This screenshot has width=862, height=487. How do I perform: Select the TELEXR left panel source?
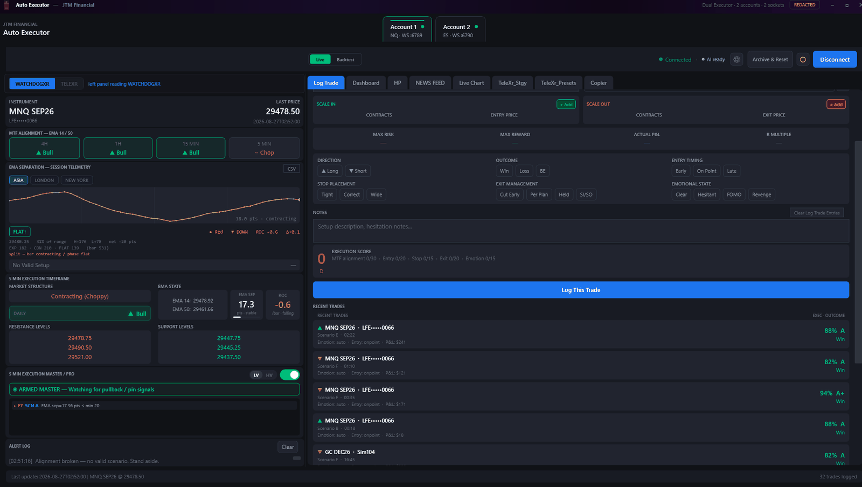(x=69, y=84)
